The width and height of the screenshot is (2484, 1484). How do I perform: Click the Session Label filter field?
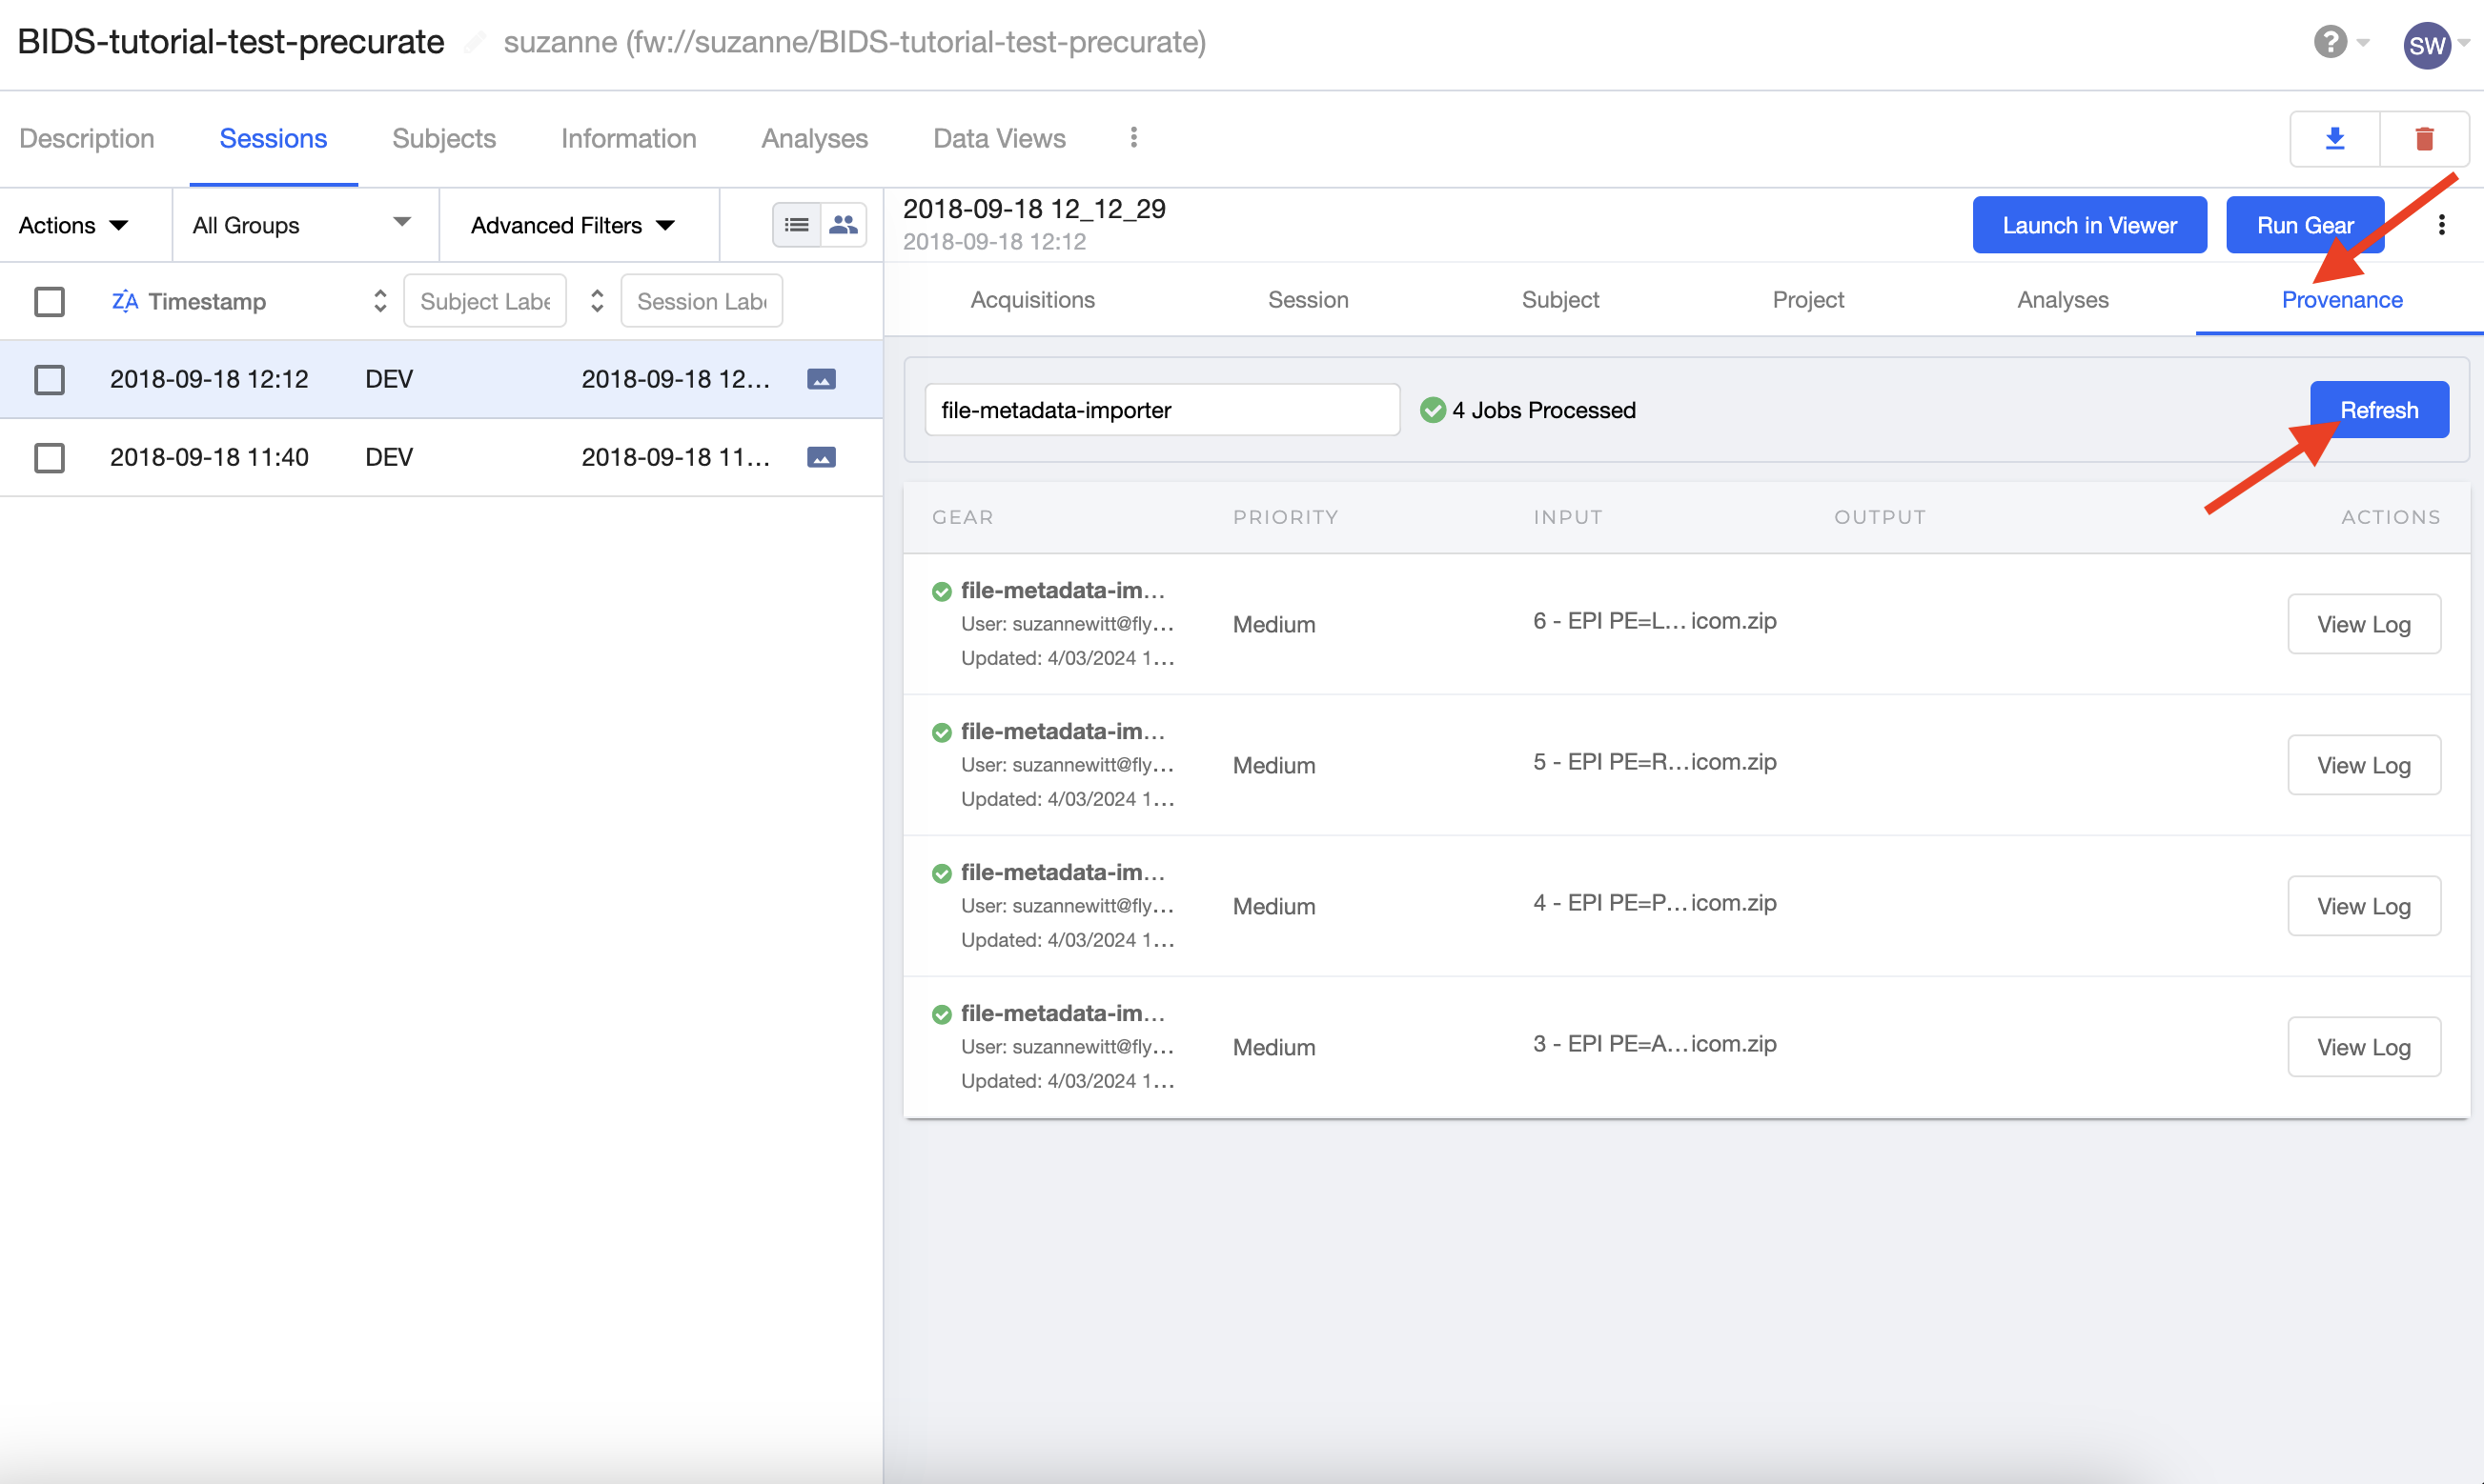[702, 301]
